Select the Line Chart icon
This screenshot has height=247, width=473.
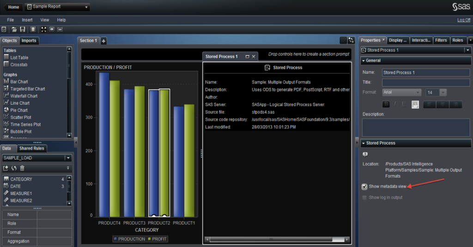click(x=6, y=103)
